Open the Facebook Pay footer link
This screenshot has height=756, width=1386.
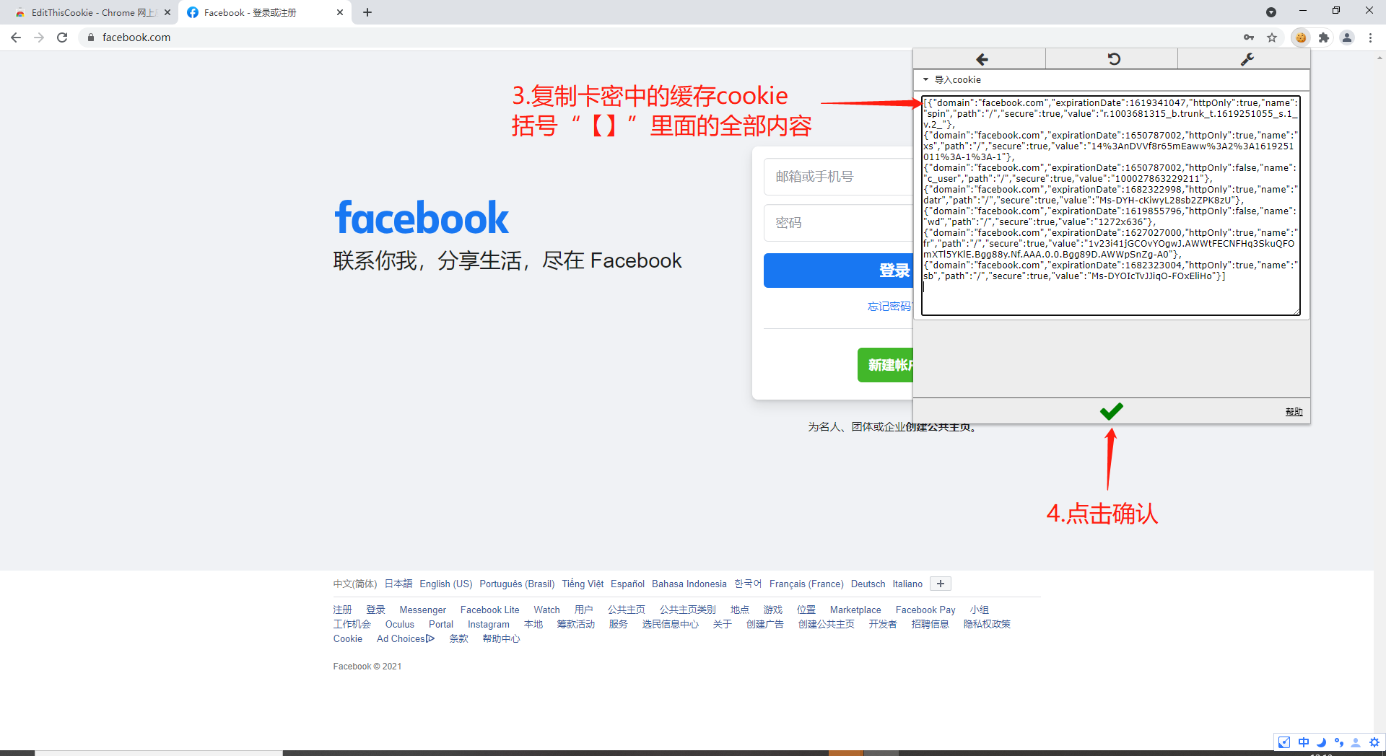pos(925,610)
